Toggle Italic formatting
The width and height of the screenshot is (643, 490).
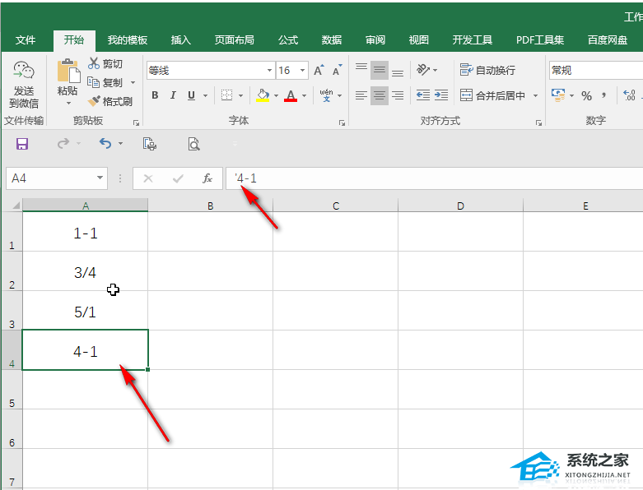173,95
